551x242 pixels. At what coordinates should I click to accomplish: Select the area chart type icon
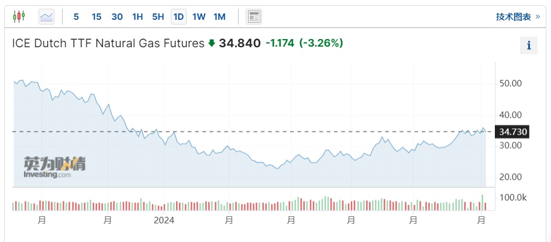(46, 17)
